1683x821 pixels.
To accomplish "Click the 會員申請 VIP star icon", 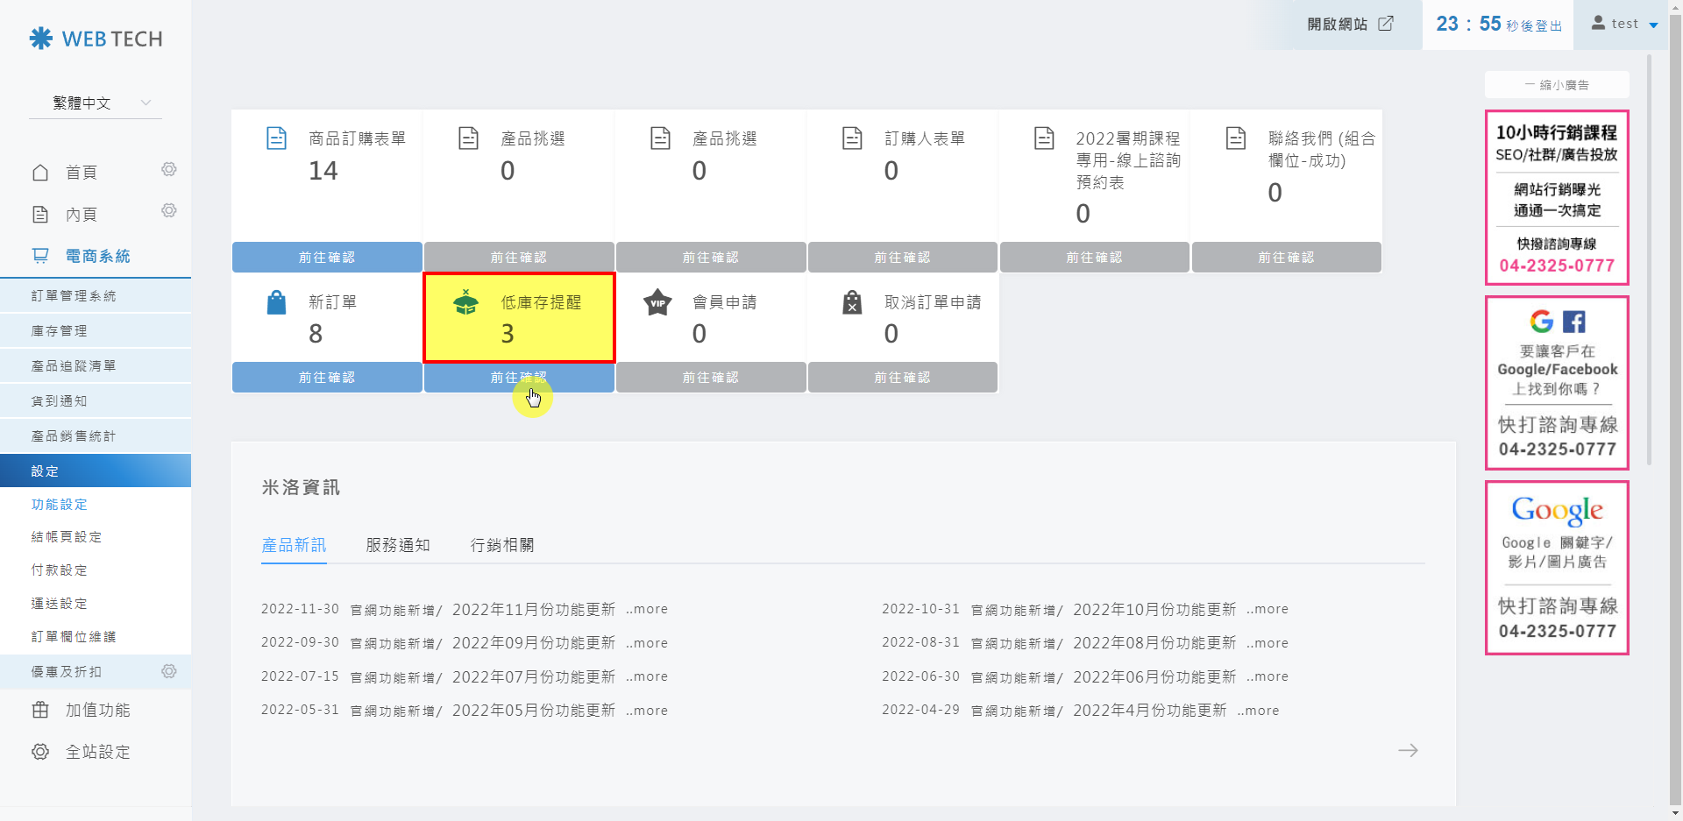I will [657, 303].
